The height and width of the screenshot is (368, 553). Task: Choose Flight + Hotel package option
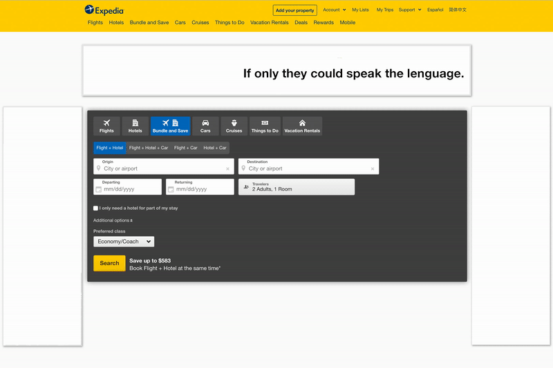(x=110, y=148)
